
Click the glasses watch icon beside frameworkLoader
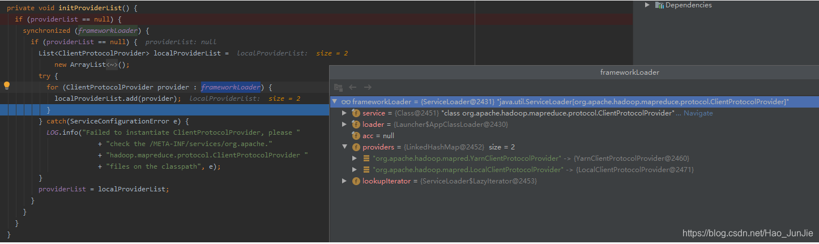pyautogui.click(x=345, y=102)
